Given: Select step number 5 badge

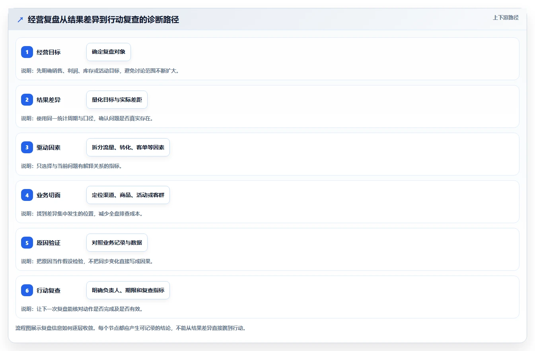Looking at the screenshot, I should pyautogui.click(x=27, y=243).
